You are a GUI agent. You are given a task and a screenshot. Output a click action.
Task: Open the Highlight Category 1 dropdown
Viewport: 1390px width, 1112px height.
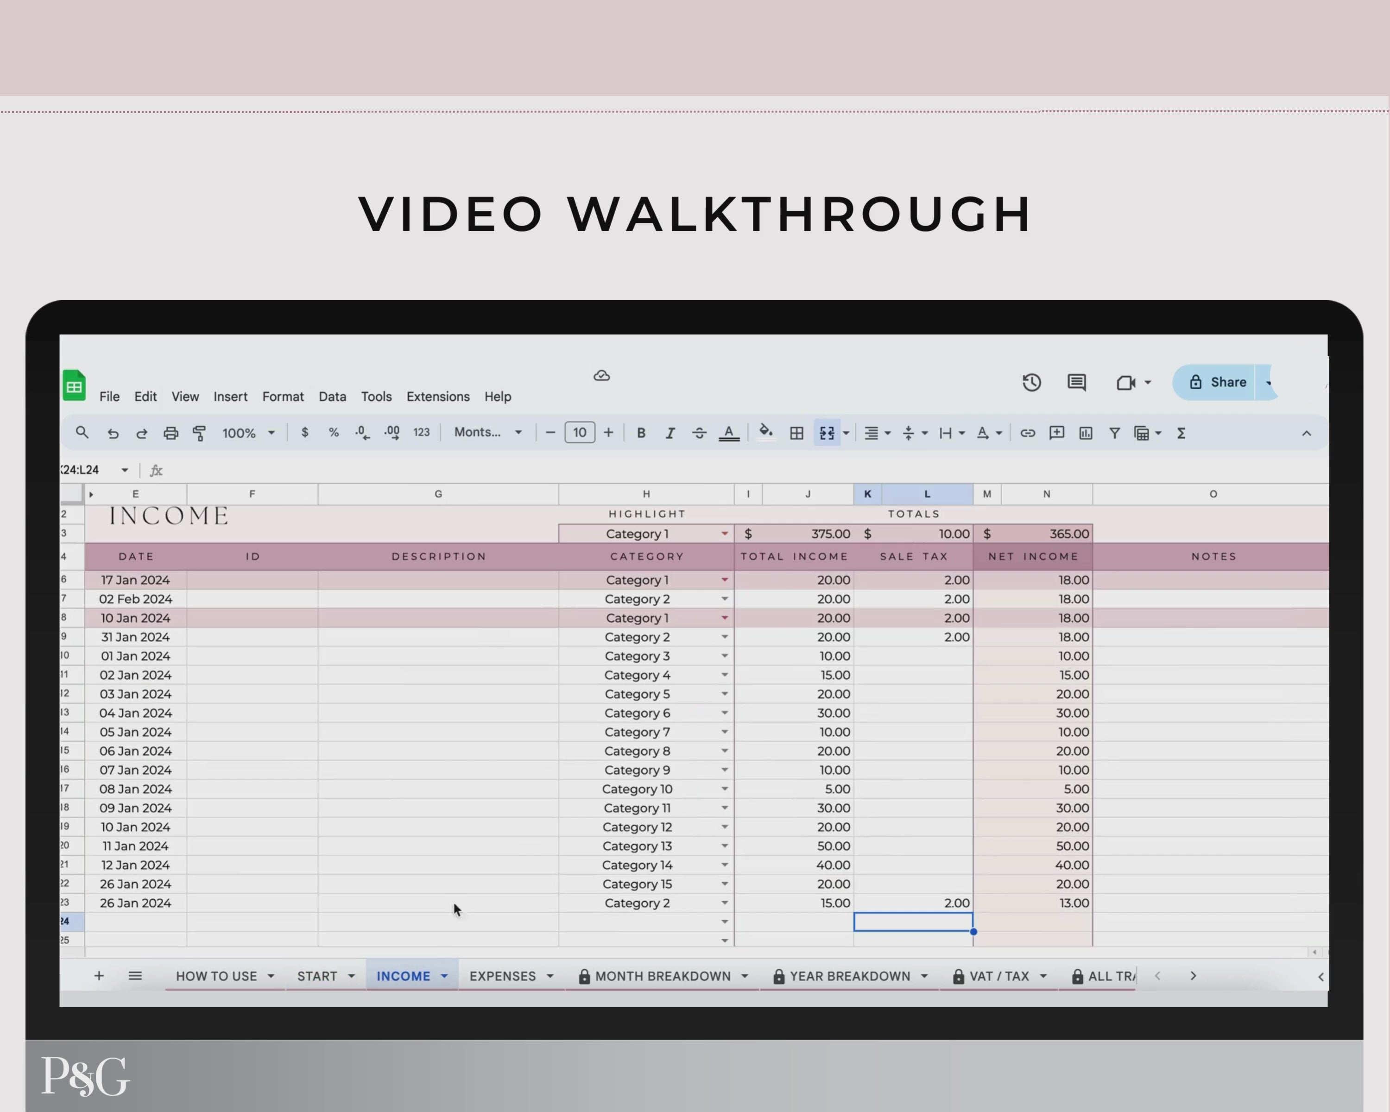[x=724, y=534]
